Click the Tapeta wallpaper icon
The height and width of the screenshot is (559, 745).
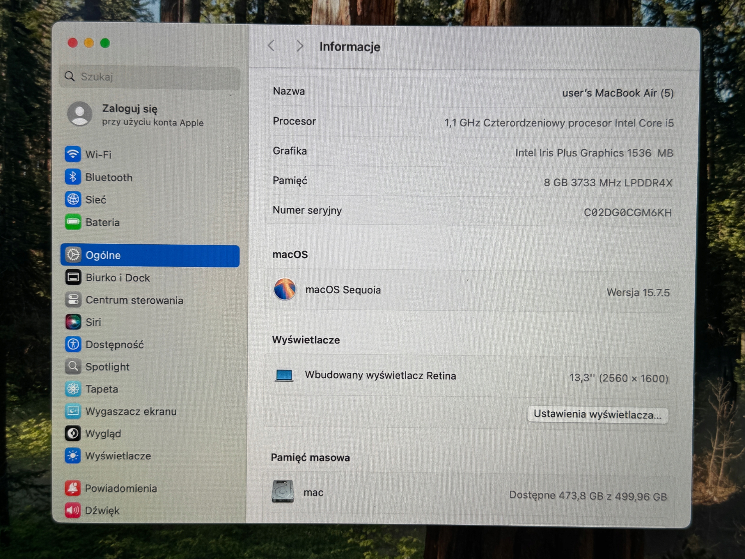[73, 389]
